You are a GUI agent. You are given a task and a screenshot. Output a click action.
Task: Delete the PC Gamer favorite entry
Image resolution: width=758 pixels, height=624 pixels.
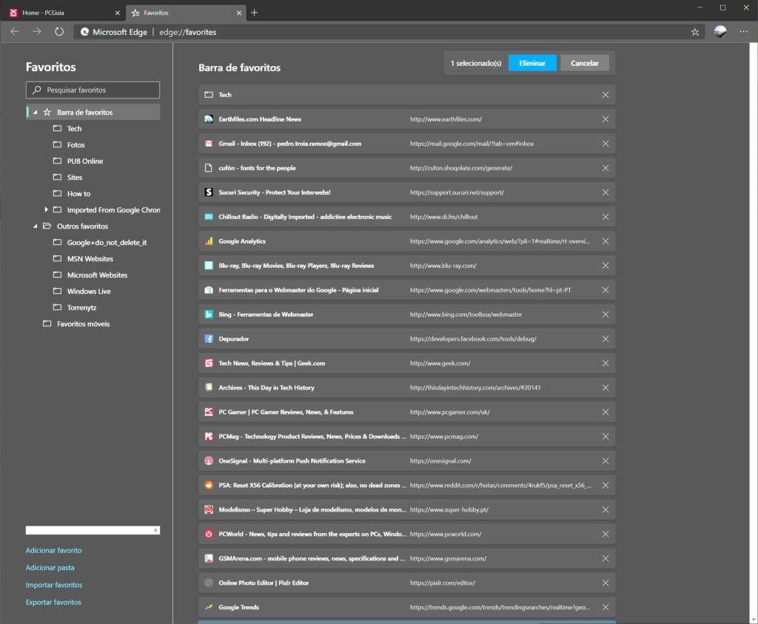click(606, 412)
